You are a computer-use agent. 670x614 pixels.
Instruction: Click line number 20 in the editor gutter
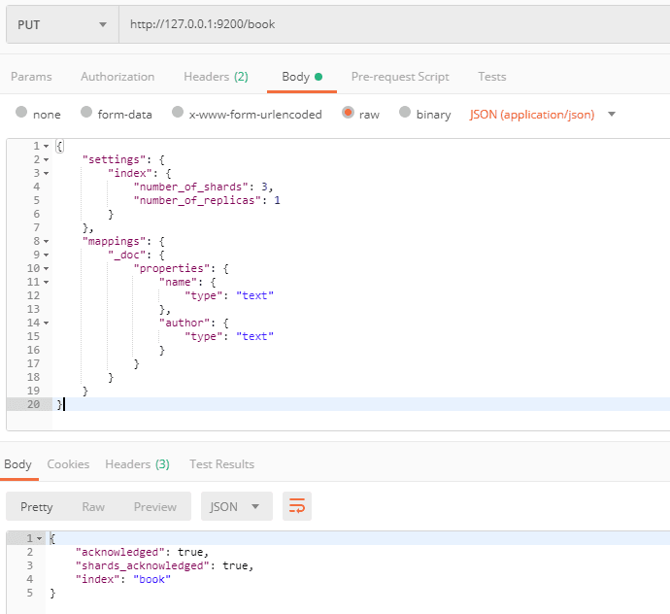[33, 404]
